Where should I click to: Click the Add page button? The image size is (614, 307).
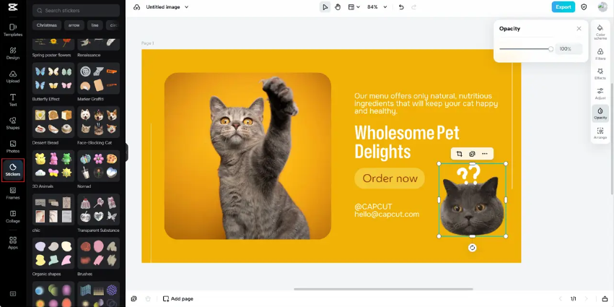[178, 299]
